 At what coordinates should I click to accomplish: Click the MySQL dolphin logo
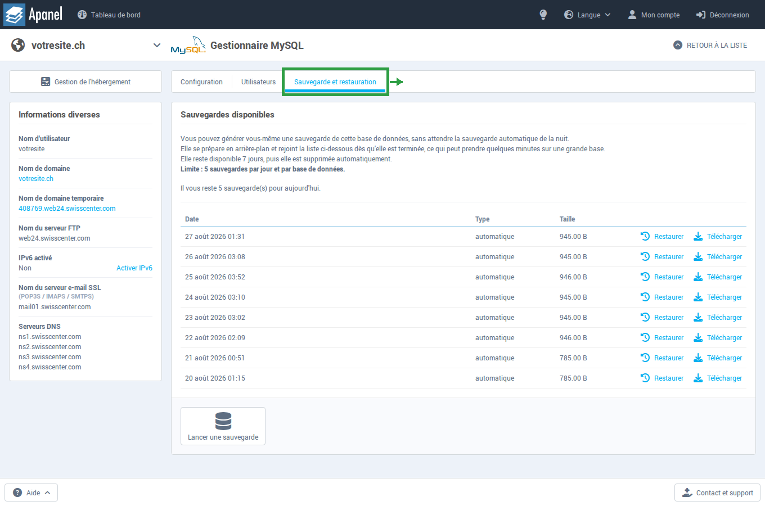point(188,45)
